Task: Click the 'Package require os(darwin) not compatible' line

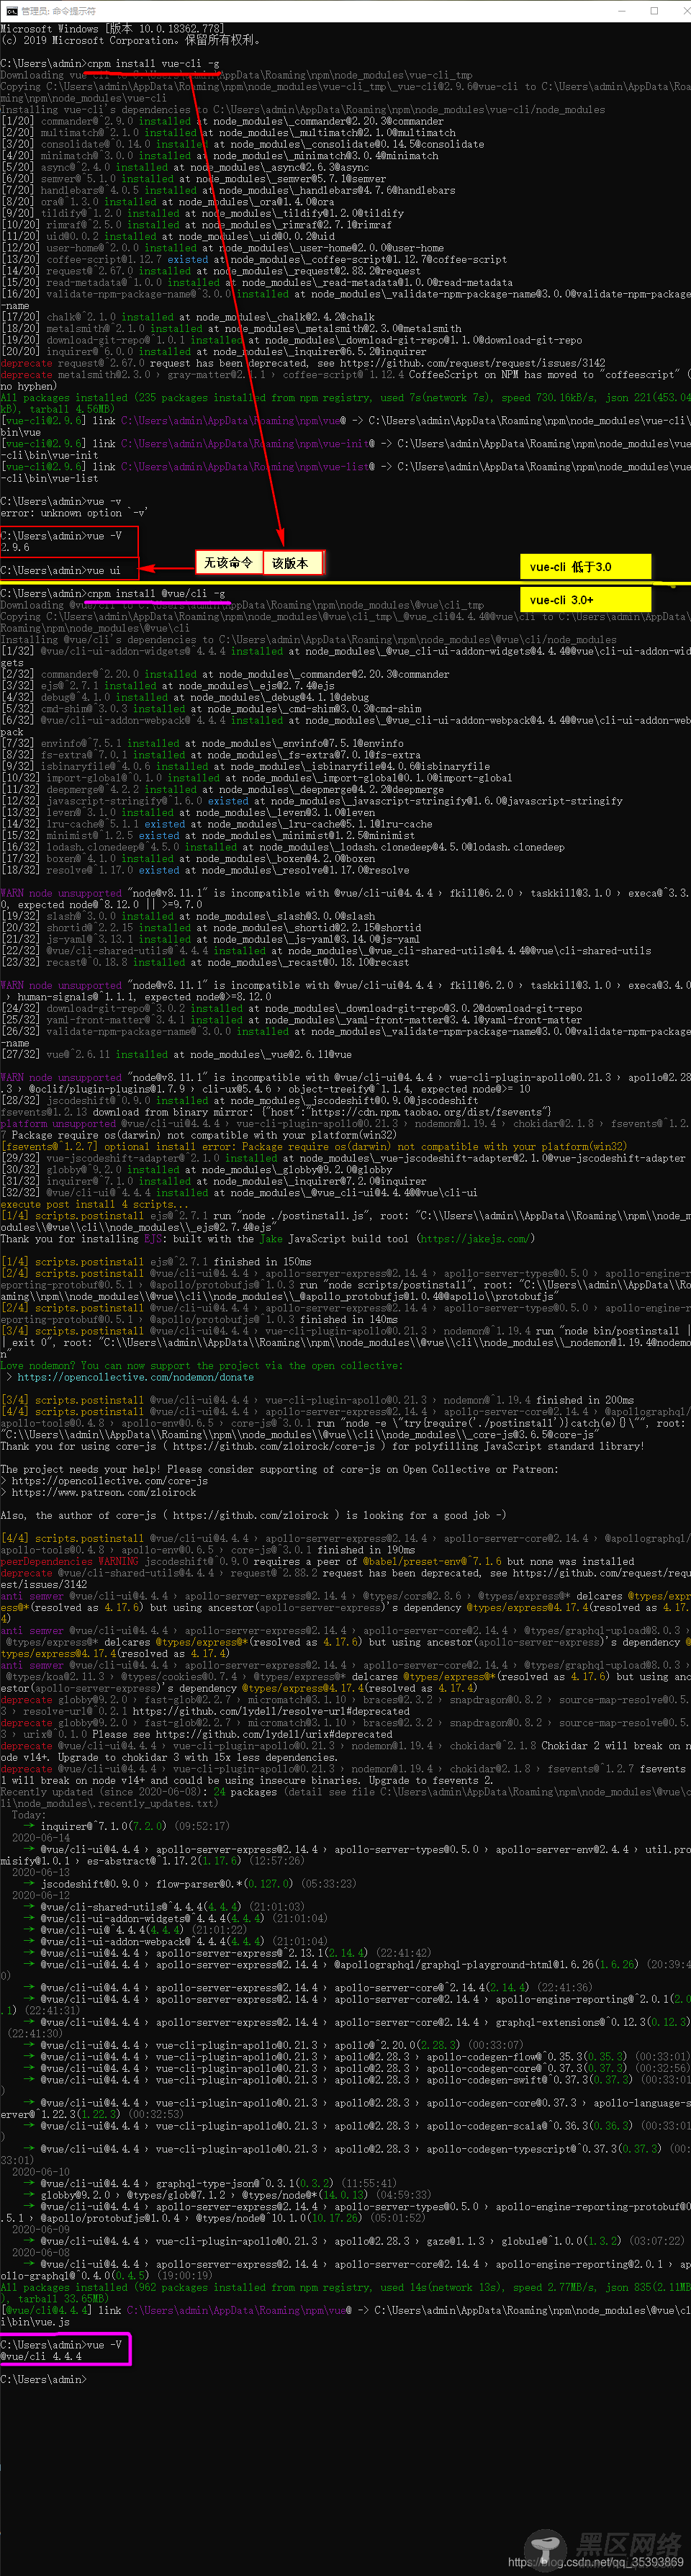Action: [x=198, y=1135]
